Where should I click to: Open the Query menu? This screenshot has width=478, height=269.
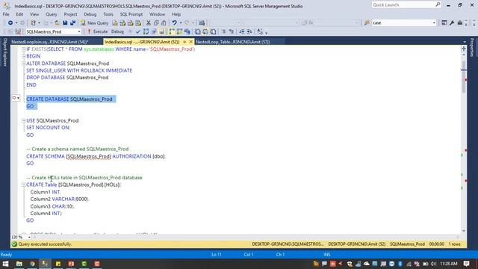52,14
